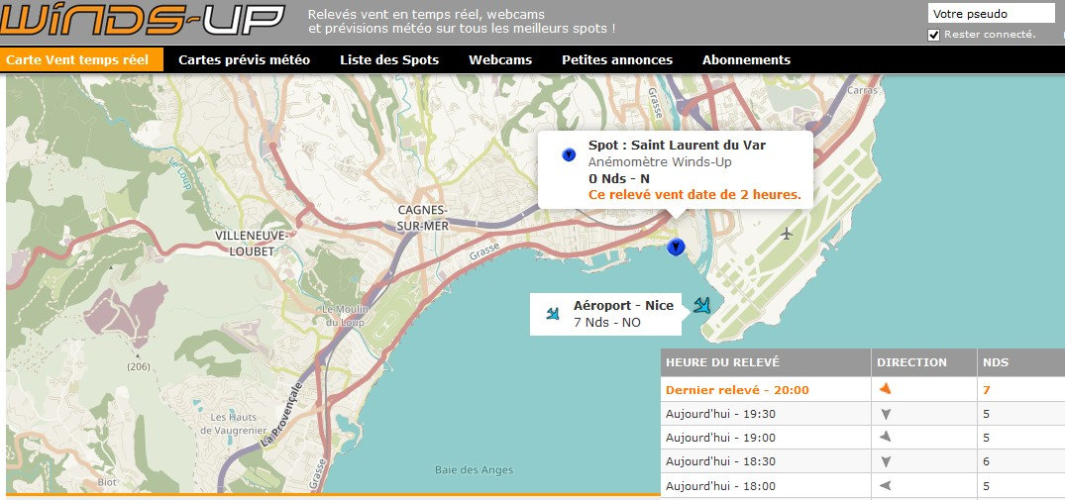
Task: Click the La Provençale road label
Action: click(x=280, y=415)
